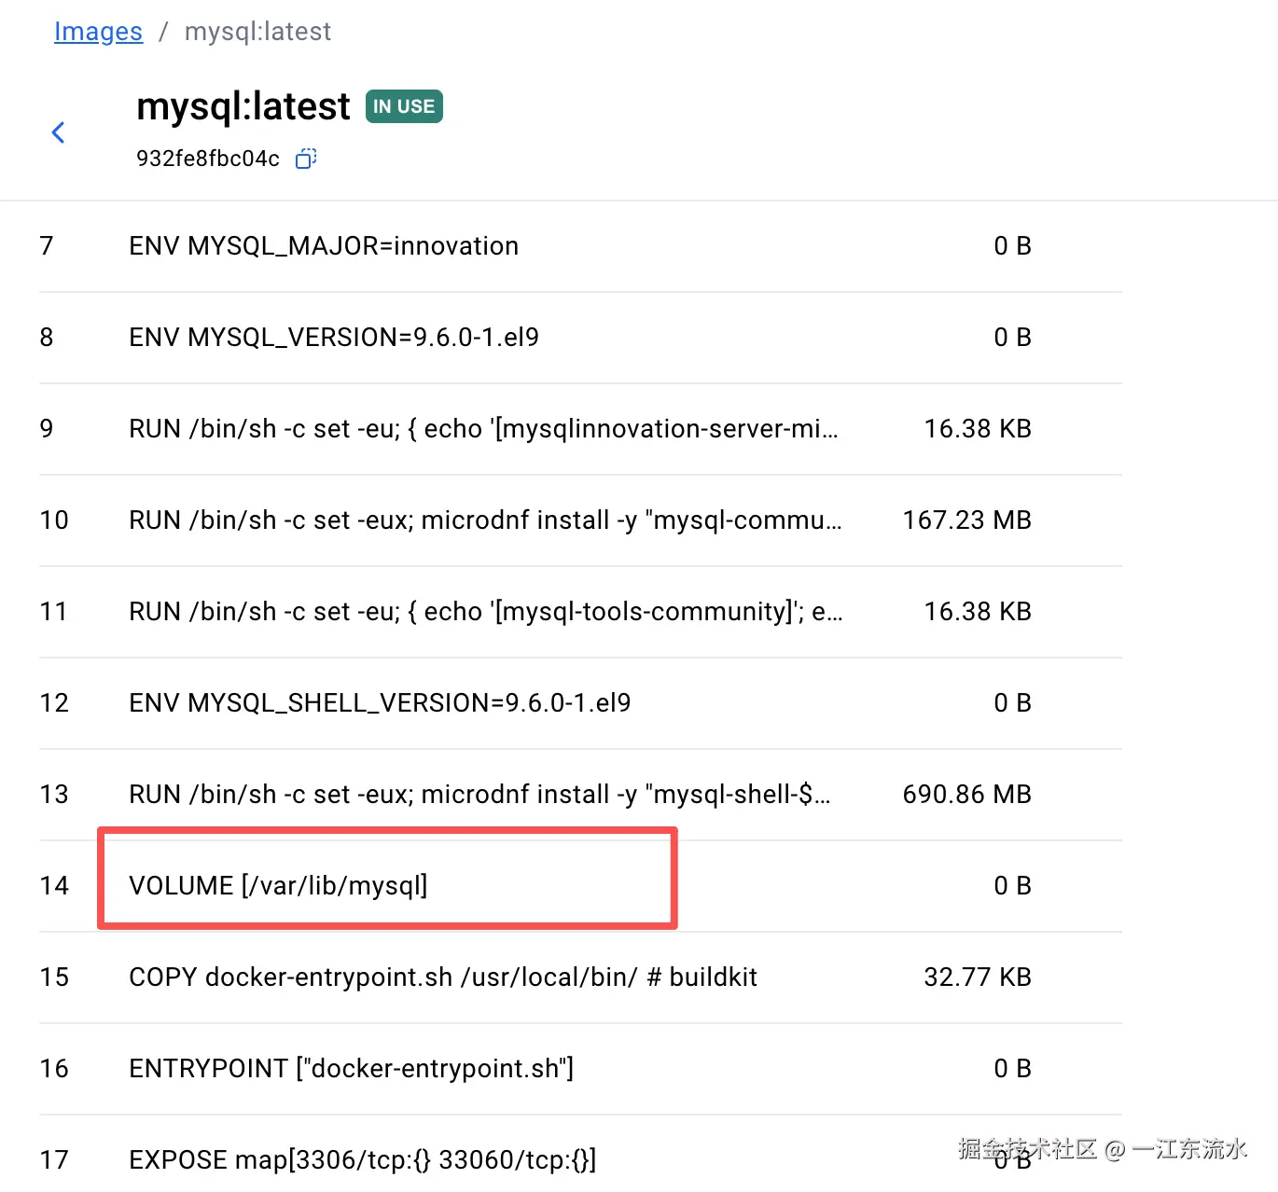Click layer number 10
Screen dimensions: 1278x1192
(54, 520)
